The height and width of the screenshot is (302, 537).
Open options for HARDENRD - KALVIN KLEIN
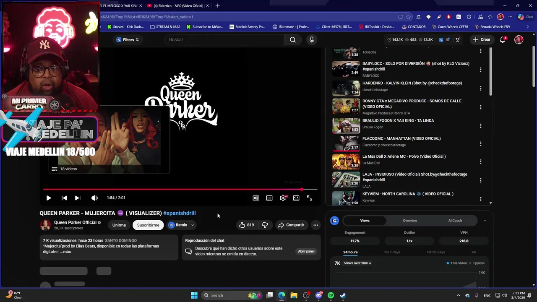[481, 89]
